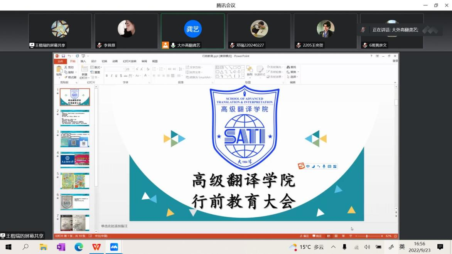Open Microsoft Edge from the Windows taskbar
Screen dimensions: 452x254
(x=79, y=247)
